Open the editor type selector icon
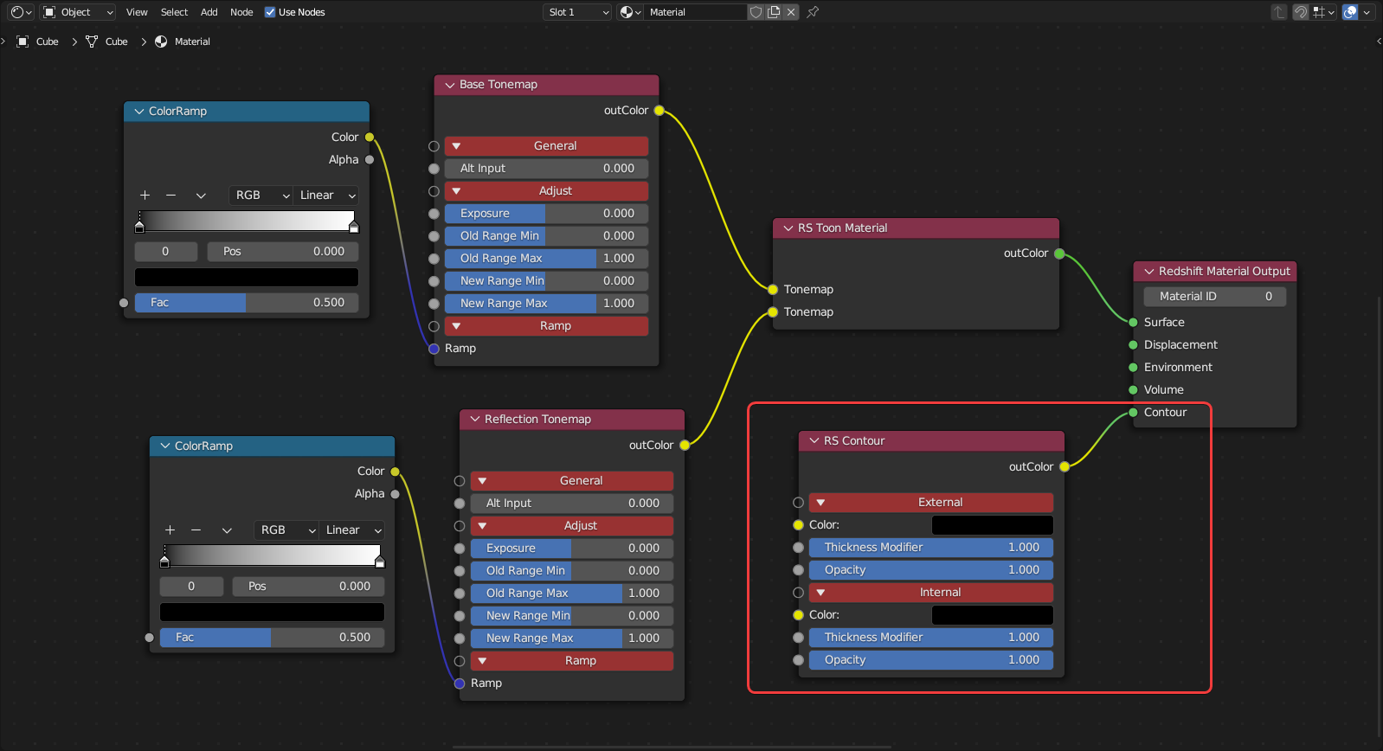1383x751 pixels. tap(22, 12)
